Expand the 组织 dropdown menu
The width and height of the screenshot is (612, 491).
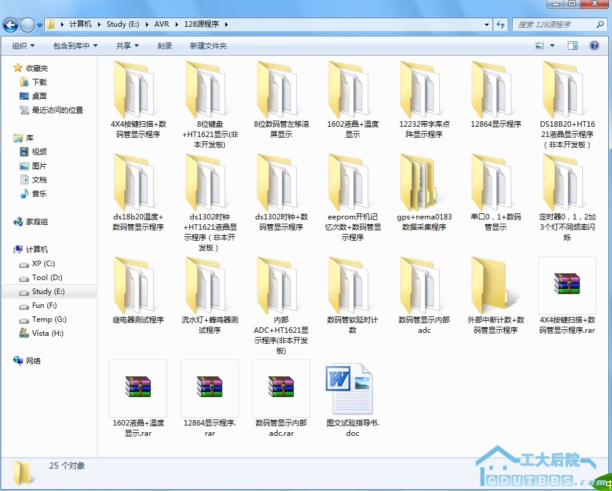point(24,46)
